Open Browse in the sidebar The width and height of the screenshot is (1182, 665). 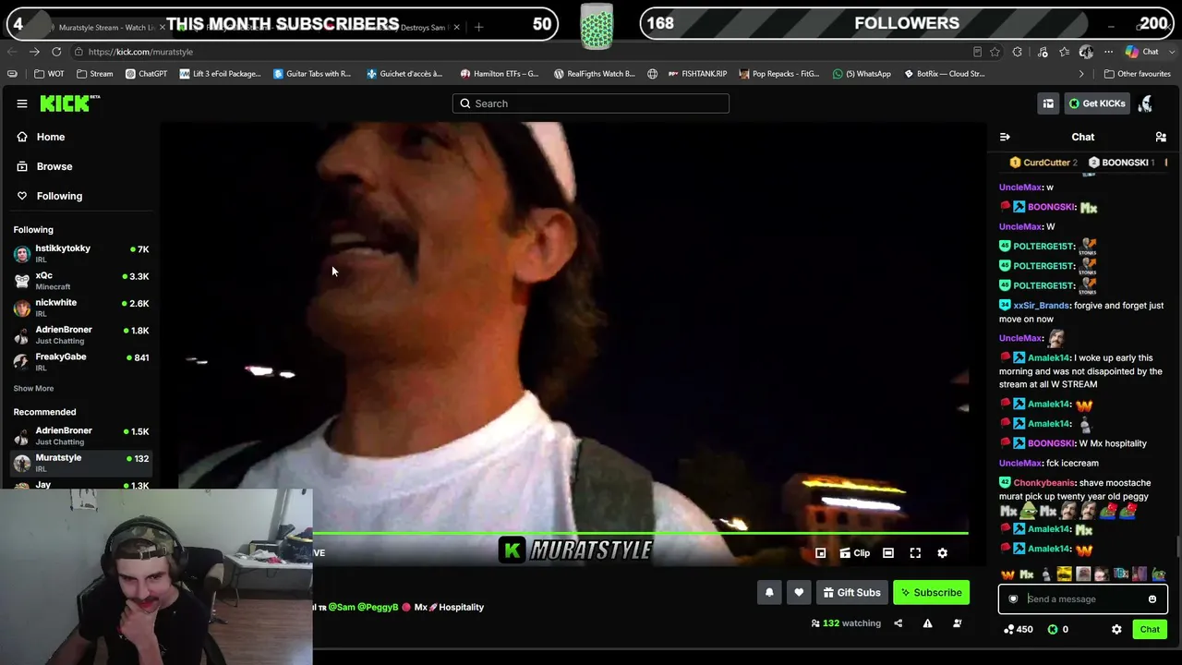(x=54, y=166)
